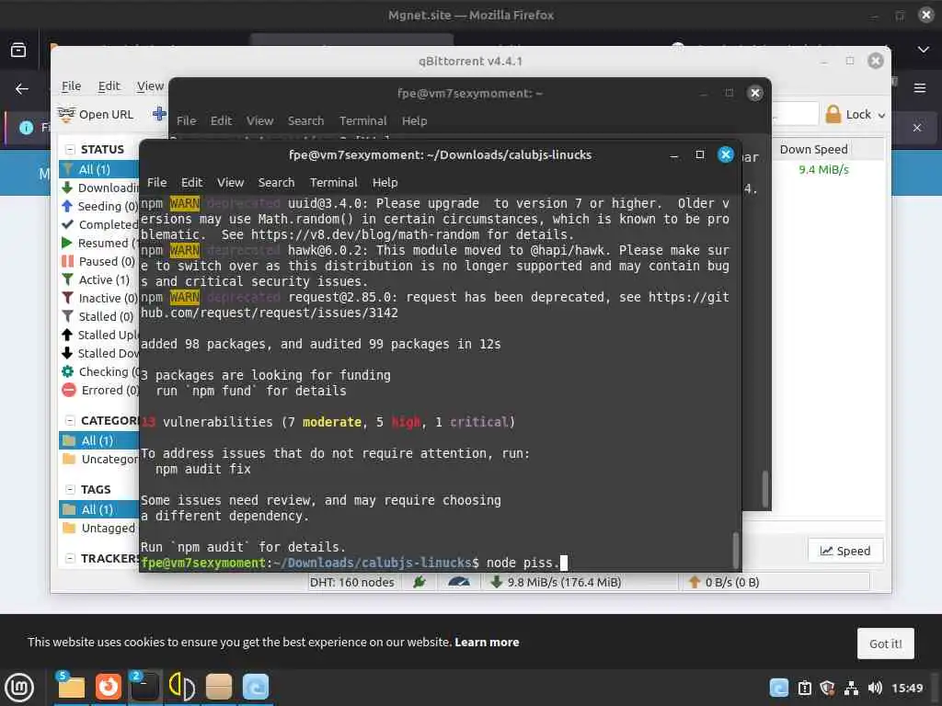Collapse the TRACKERS section
942x706 pixels.
click(x=70, y=559)
